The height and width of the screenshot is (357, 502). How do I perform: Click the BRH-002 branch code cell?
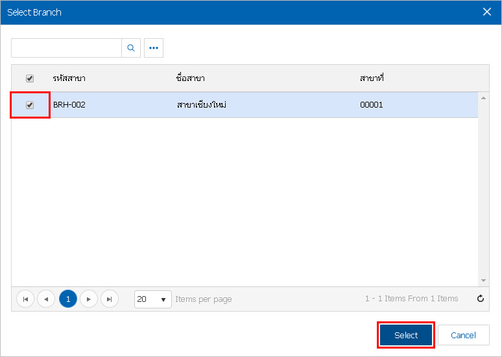coord(69,105)
